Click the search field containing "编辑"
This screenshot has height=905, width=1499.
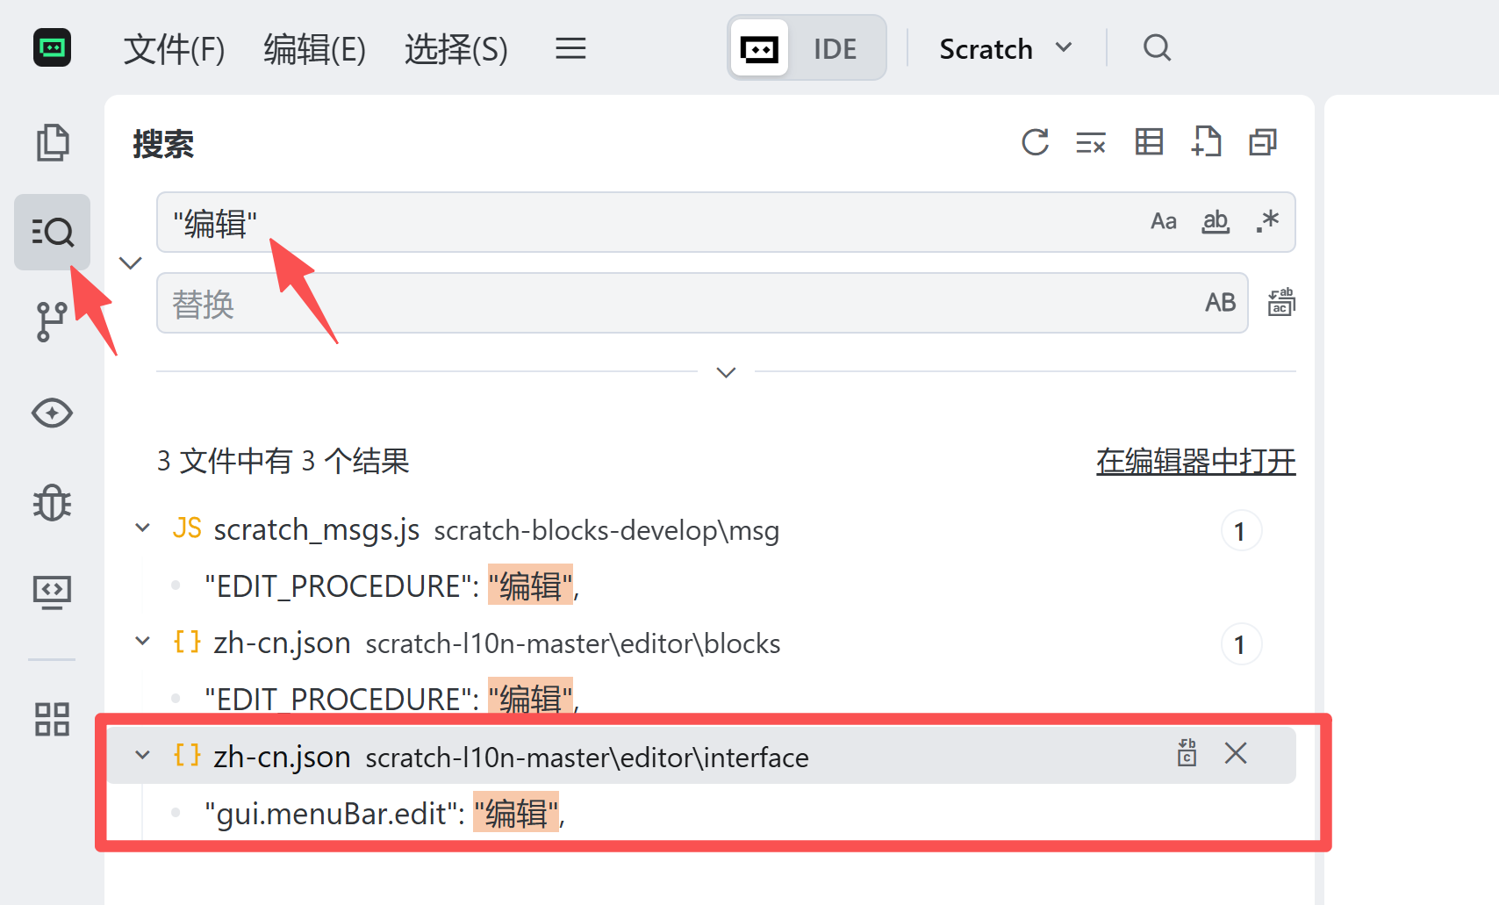point(726,222)
